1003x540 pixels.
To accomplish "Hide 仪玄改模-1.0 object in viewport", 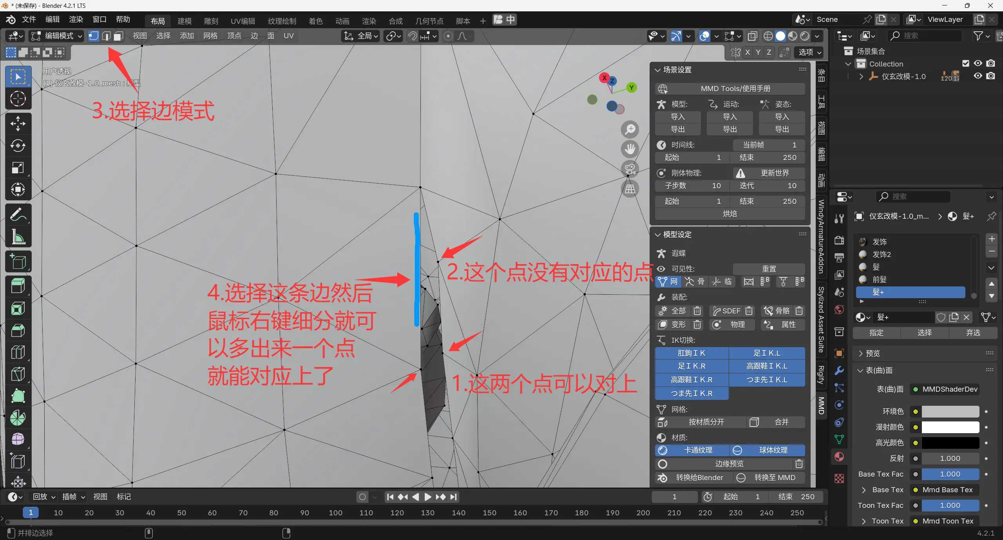I will [x=978, y=76].
